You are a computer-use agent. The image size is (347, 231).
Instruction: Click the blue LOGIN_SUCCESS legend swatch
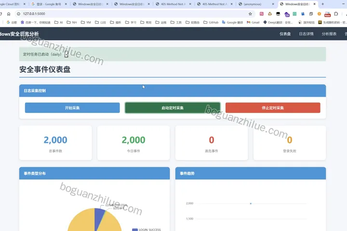135,230
